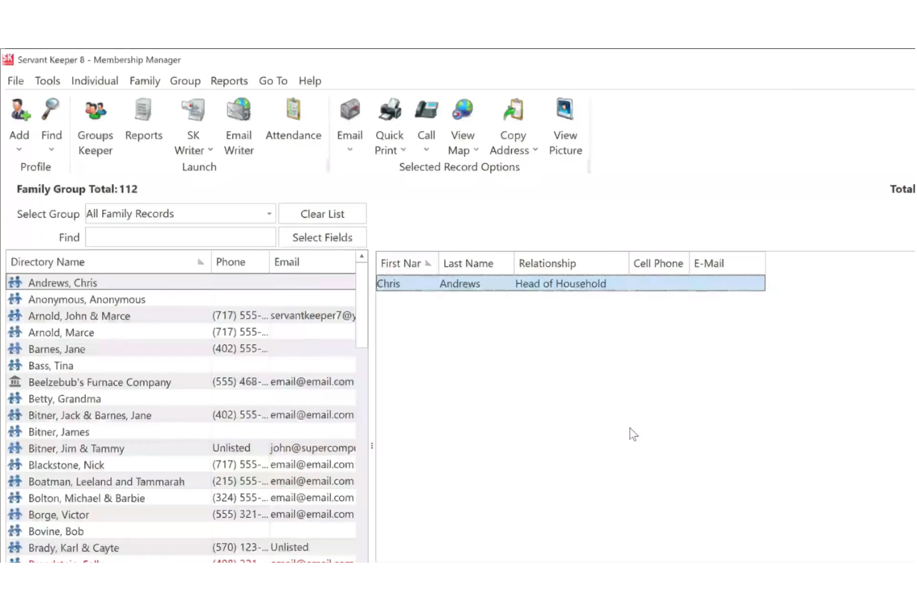This screenshot has width=917, height=611.
Task: Open the Family menu
Action: 145,80
